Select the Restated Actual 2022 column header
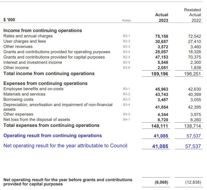 tap(193, 15)
